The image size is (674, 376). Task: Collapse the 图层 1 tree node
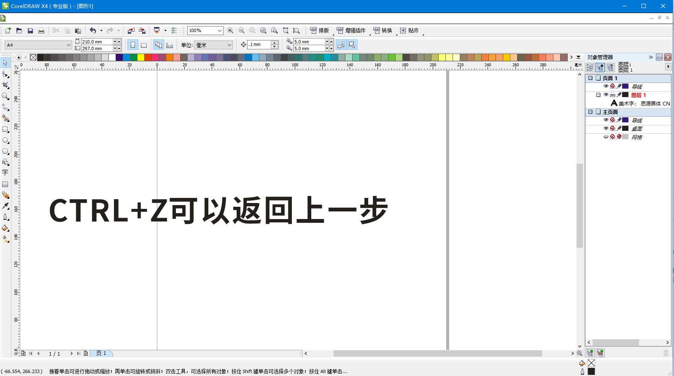click(598, 95)
